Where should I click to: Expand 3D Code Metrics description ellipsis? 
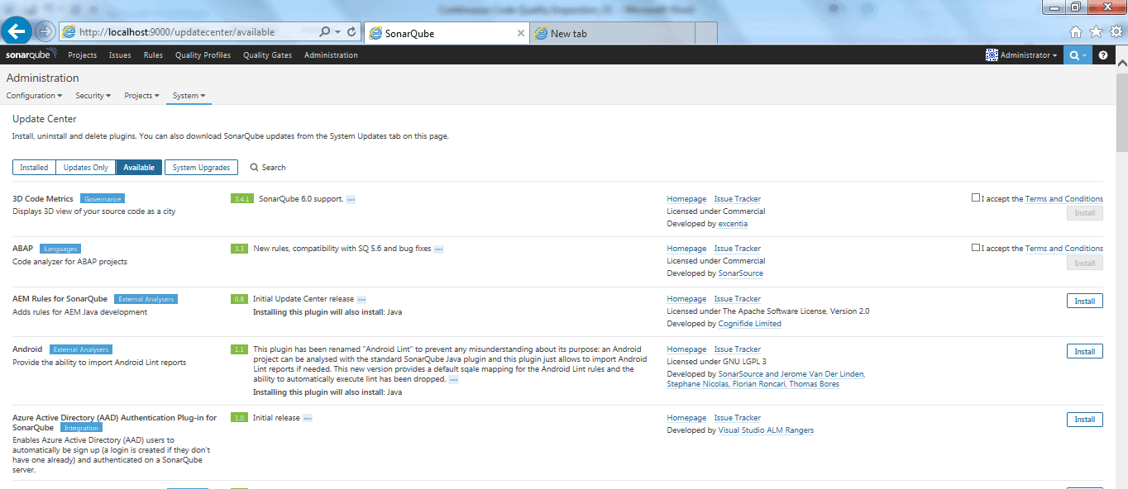pos(351,199)
